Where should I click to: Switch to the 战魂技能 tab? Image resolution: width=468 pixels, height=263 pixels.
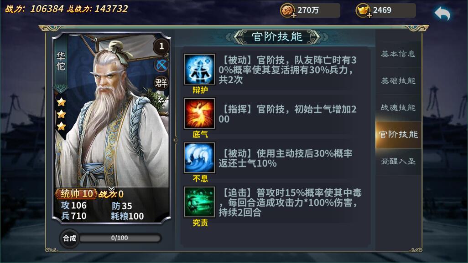(x=398, y=107)
